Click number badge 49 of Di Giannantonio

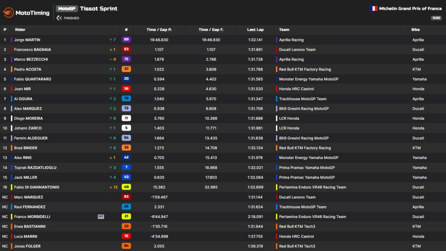126,187
